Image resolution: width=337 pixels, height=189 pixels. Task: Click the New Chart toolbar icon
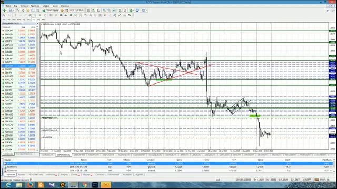click(4, 10)
